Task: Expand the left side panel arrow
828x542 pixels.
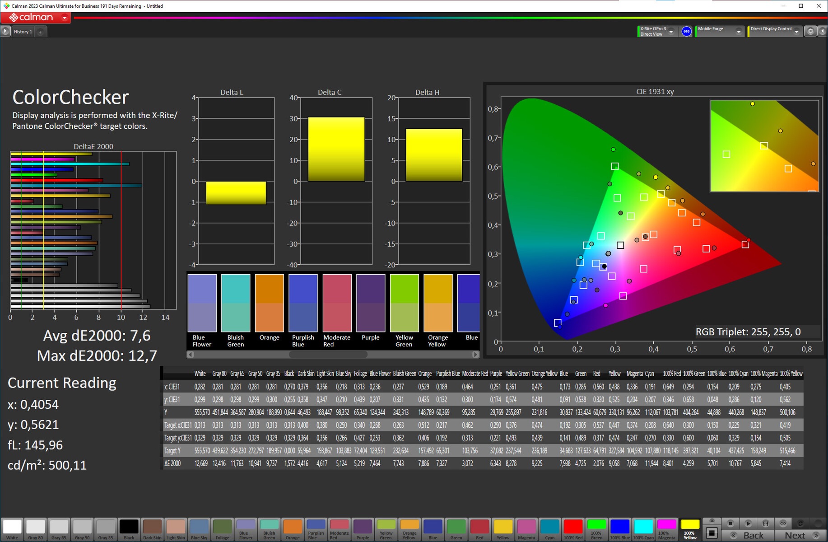Action: (5, 31)
